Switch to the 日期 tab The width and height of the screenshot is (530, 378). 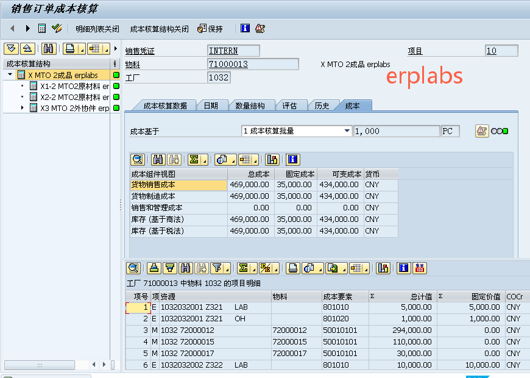click(x=211, y=106)
